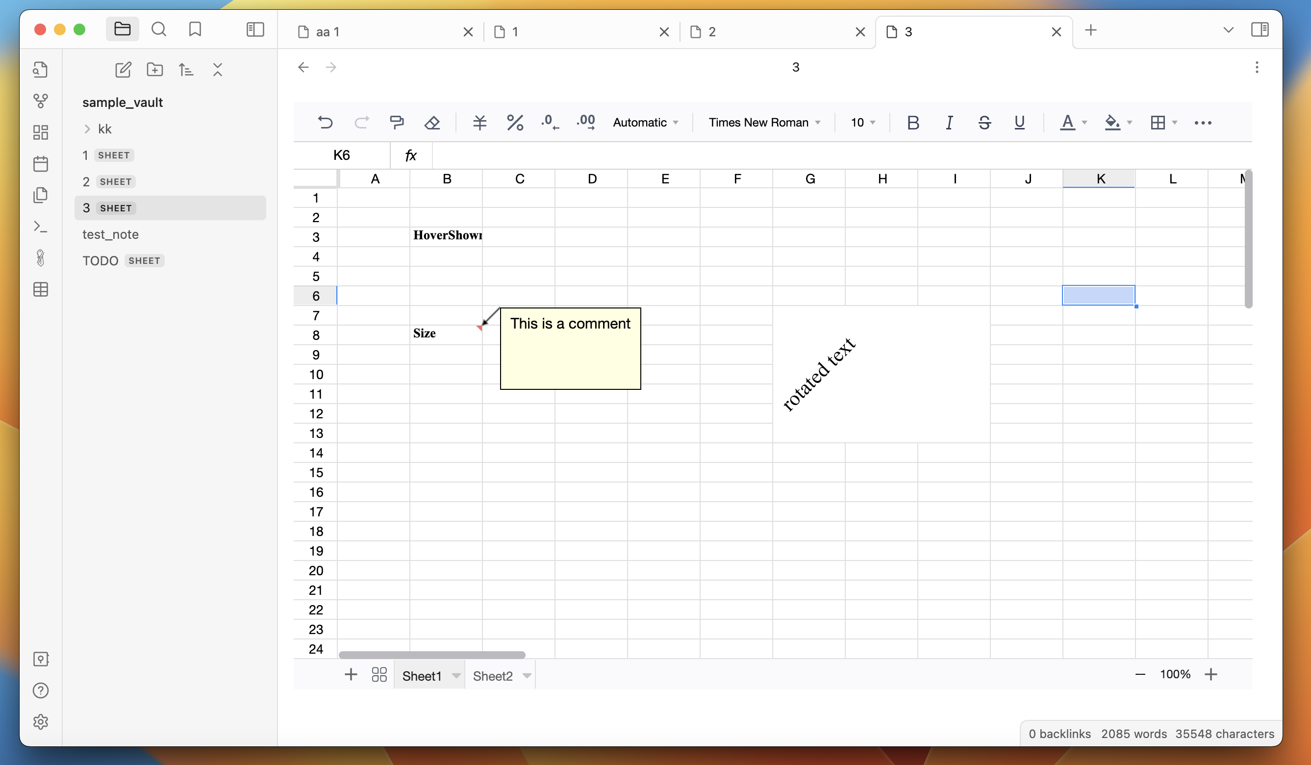Open the graph view in left ribbon
This screenshot has width=1311, height=765.
click(x=41, y=101)
